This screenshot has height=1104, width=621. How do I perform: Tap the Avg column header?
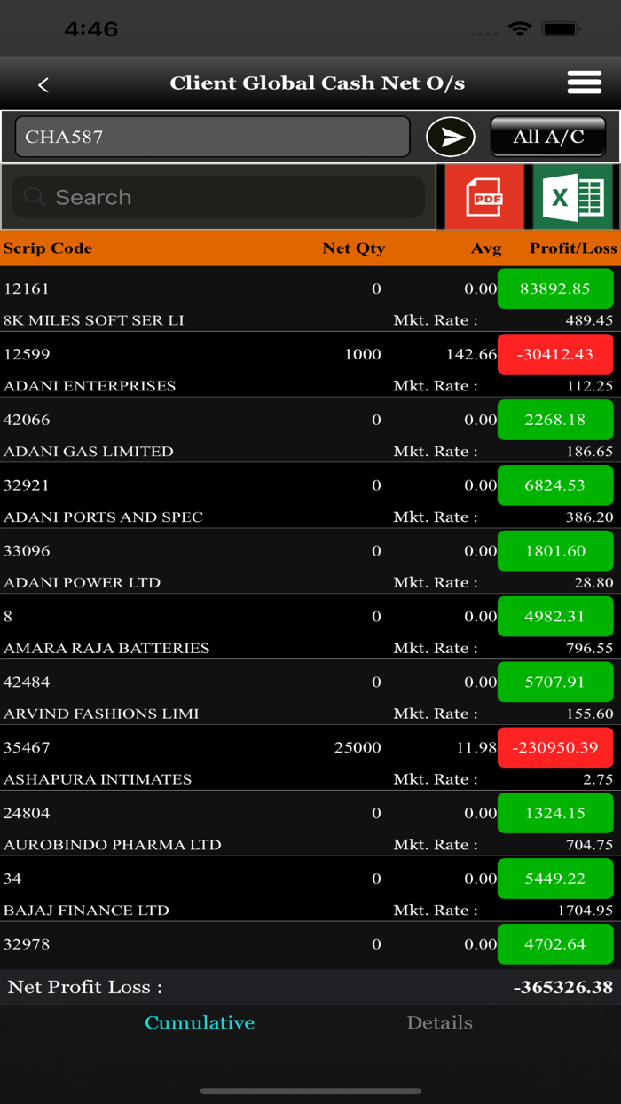click(x=486, y=248)
